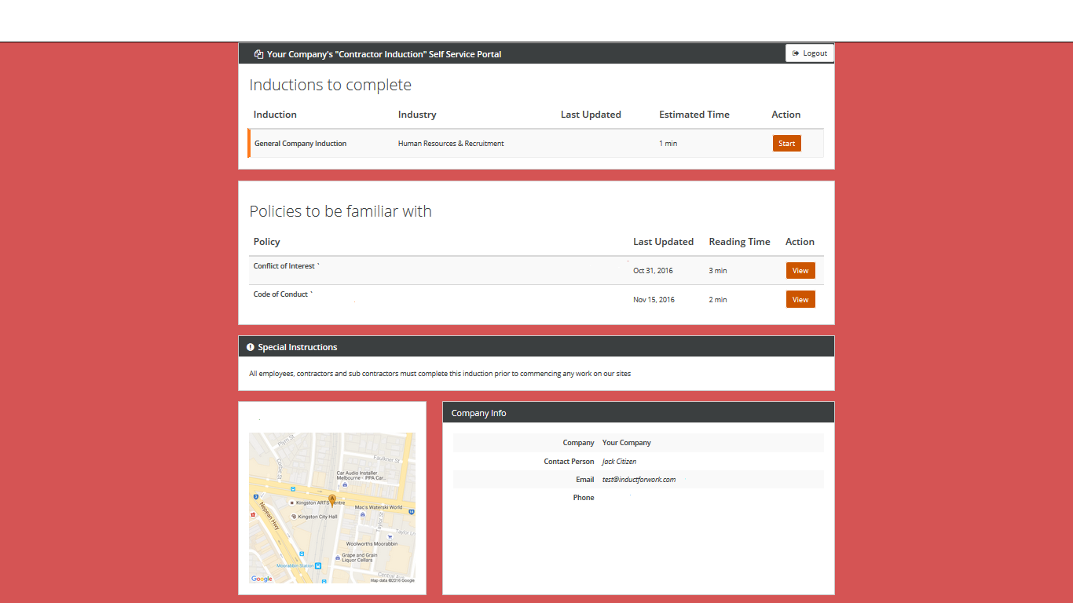
Task: Click the Action header in policies table
Action: 800,242
